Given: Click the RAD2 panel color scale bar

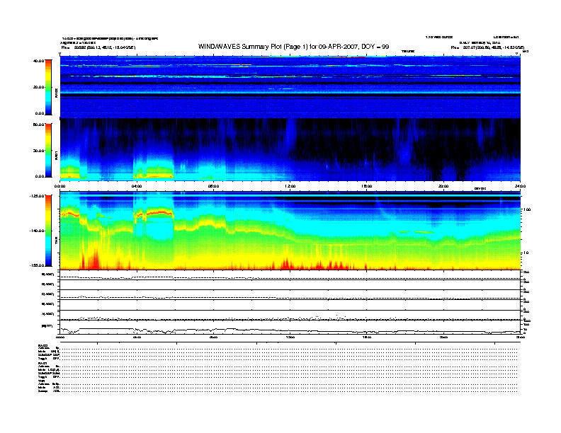Looking at the screenshot, I should [x=48, y=87].
